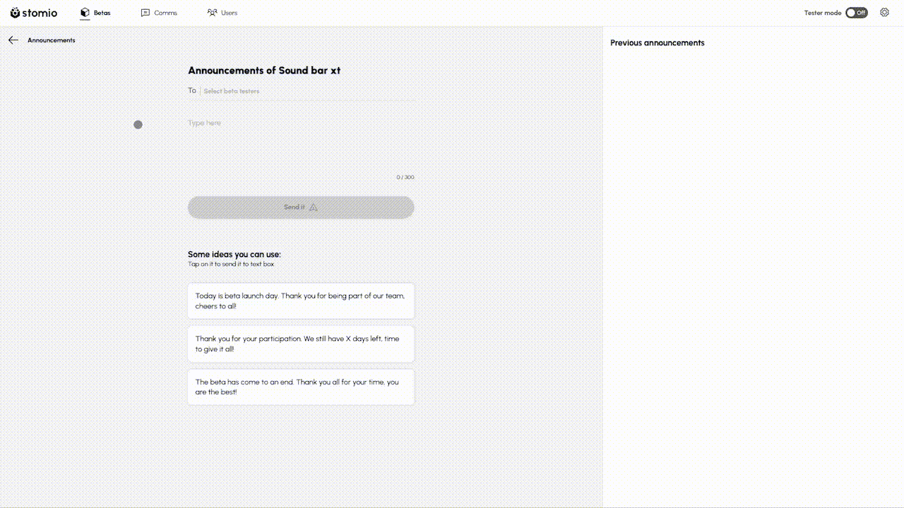
Task: Click the stomio smiley logo icon
Action: click(x=16, y=12)
